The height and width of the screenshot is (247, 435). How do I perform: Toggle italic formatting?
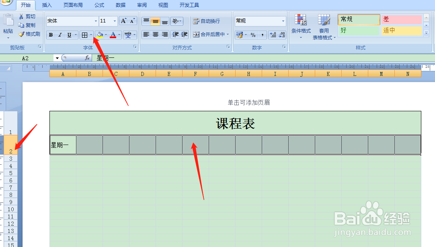click(60, 35)
